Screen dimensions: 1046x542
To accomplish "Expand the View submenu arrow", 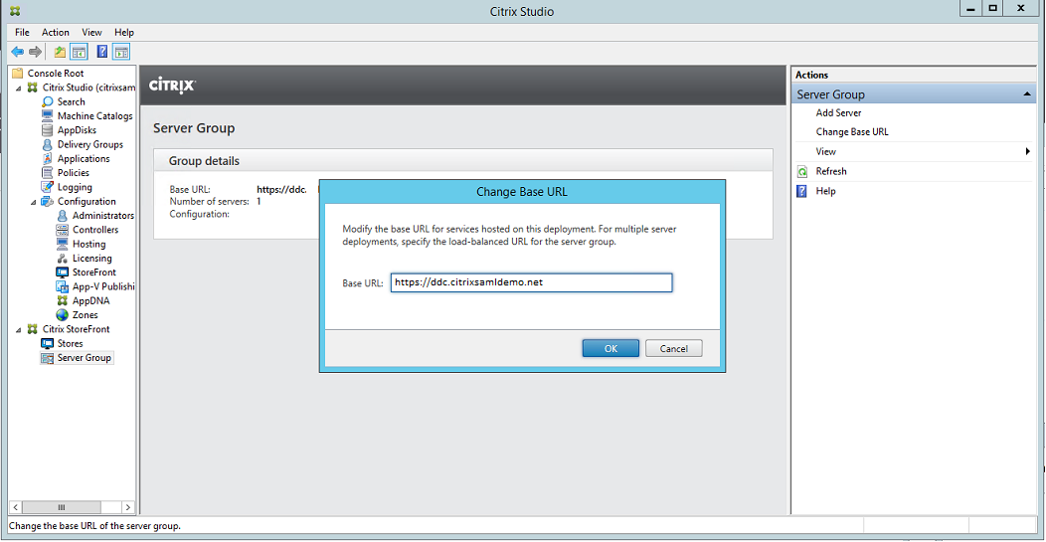I will (x=1028, y=151).
